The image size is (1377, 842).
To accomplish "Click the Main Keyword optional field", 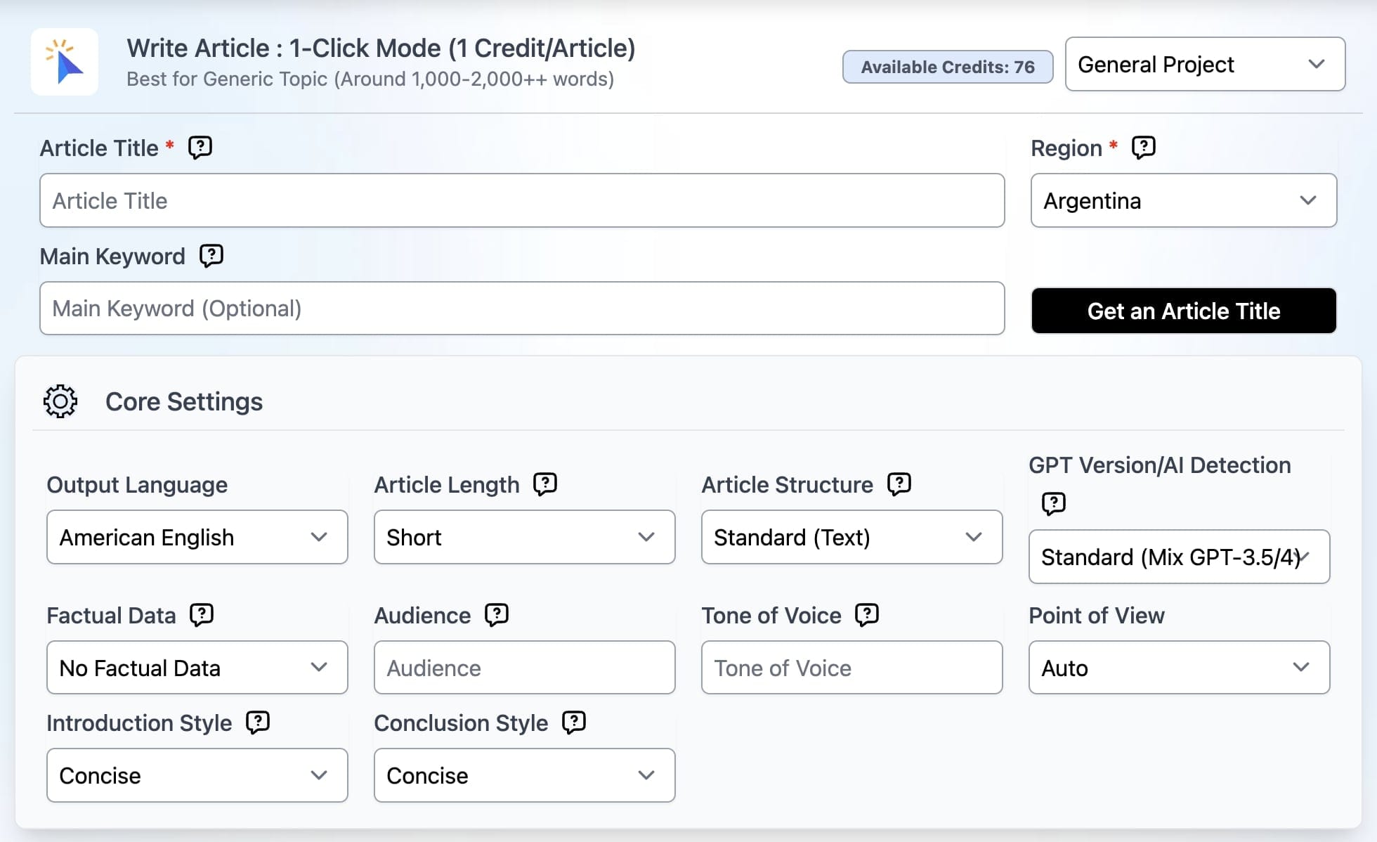I will coord(521,309).
